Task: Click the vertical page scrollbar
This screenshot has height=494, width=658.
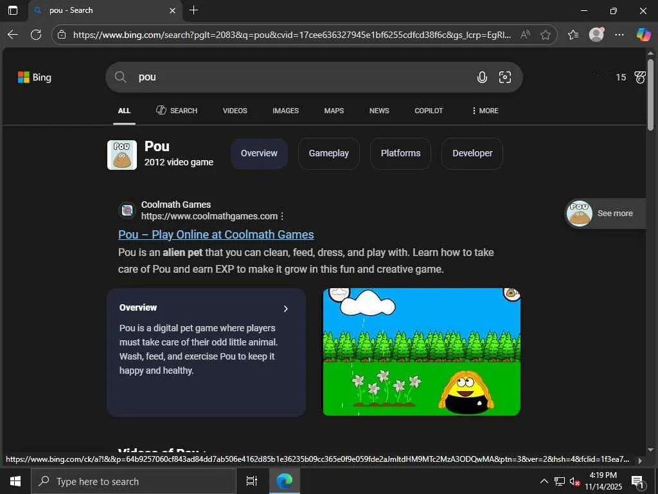Action: [650, 95]
